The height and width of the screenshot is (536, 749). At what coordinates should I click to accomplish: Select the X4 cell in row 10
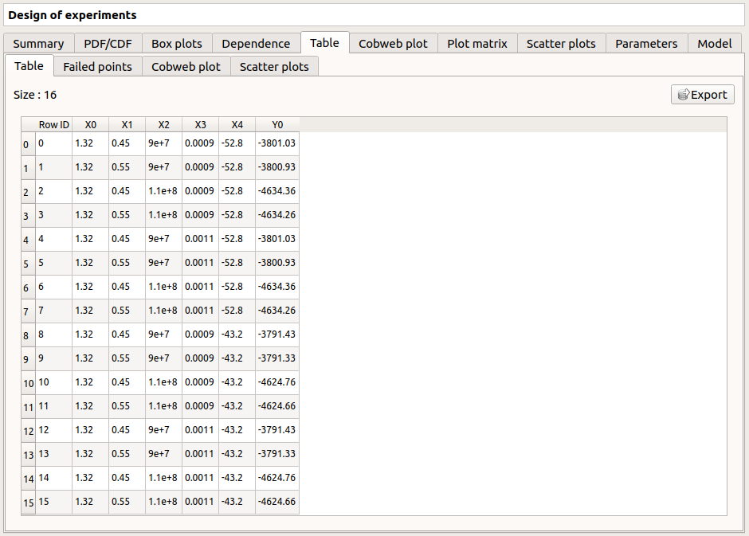237,382
